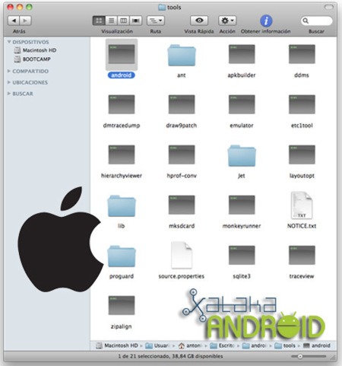Viewport: 342px width, 366px height.
Task: Switch to list view mode
Action: pyautogui.click(x=111, y=21)
